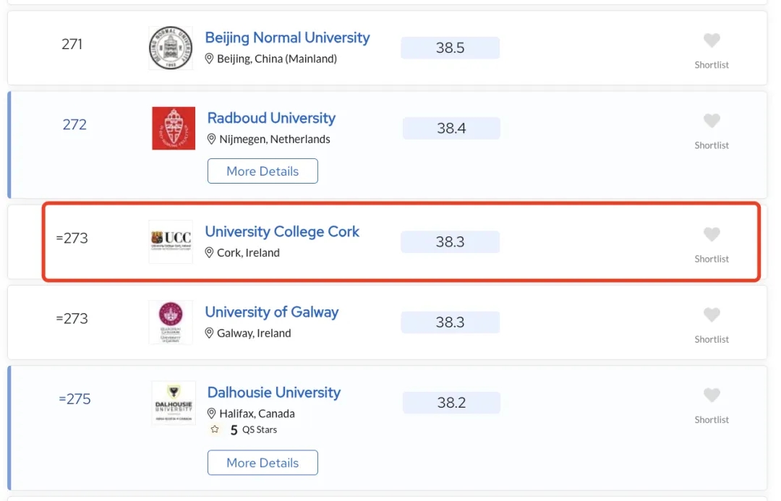Shortlist Beijing Normal University with heart icon
This screenshot has height=501, width=781.
pyautogui.click(x=712, y=40)
